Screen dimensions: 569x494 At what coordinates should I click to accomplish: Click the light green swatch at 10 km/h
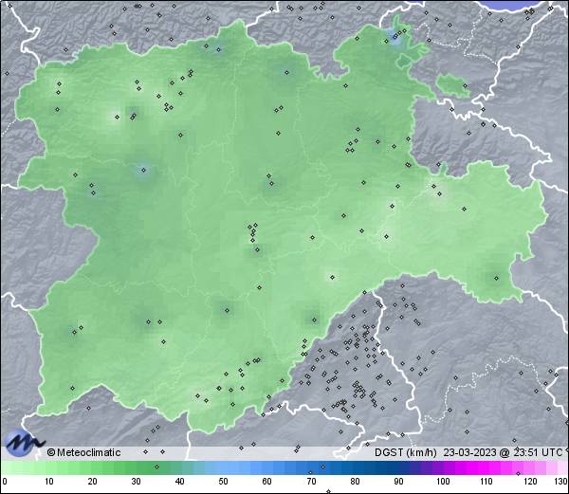pos(48,467)
